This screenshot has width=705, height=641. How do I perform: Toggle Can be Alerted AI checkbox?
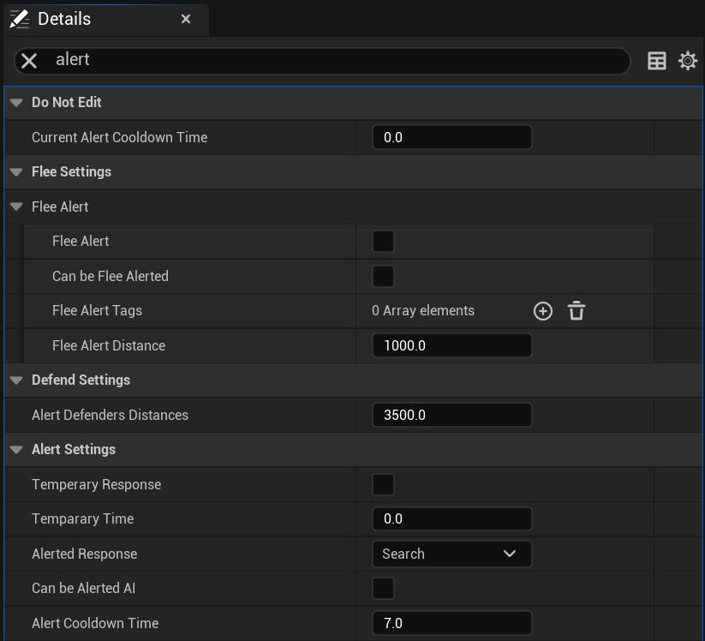click(383, 589)
